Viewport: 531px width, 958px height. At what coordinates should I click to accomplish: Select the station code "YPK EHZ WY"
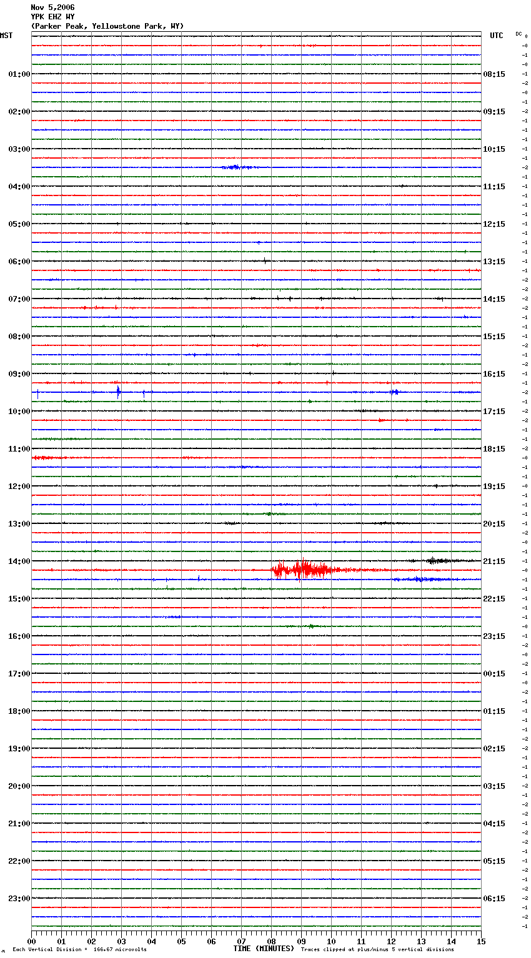pyautogui.click(x=52, y=17)
